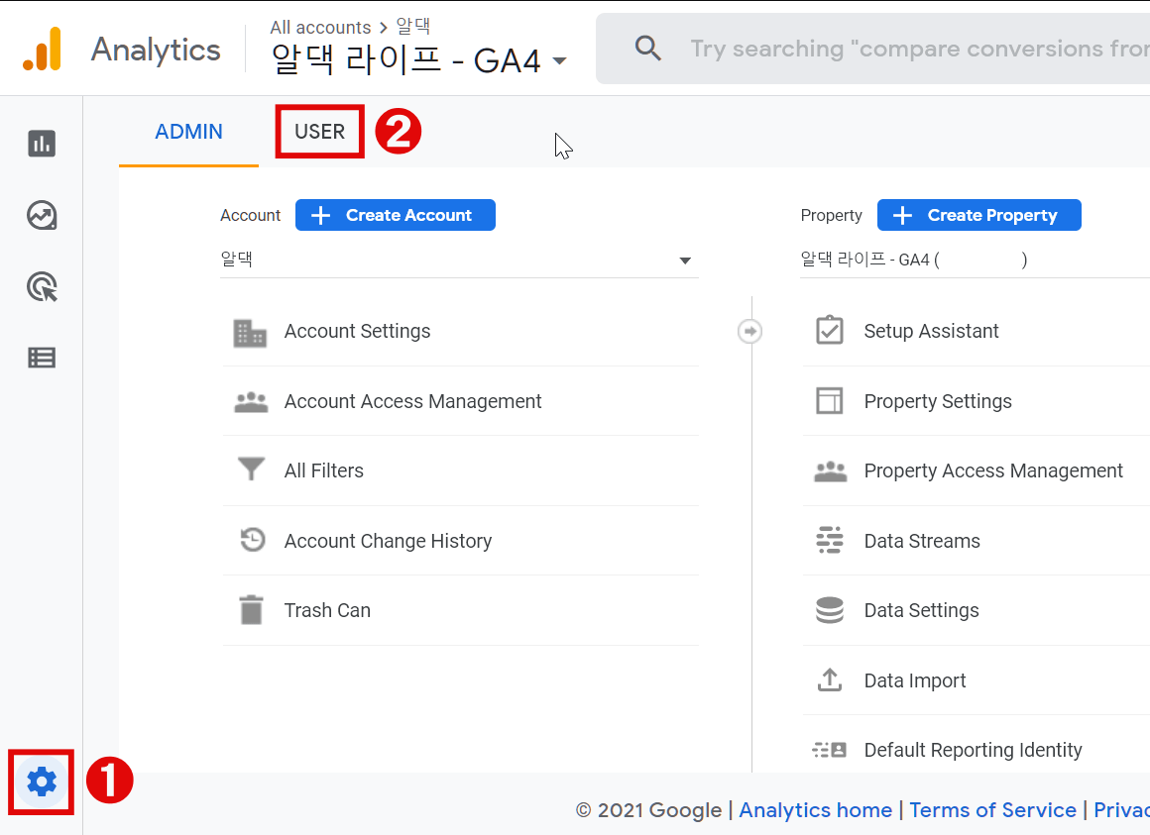Click the search magnifier icon
Screen dimensions: 1150x835
pyautogui.click(x=647, y=49)
